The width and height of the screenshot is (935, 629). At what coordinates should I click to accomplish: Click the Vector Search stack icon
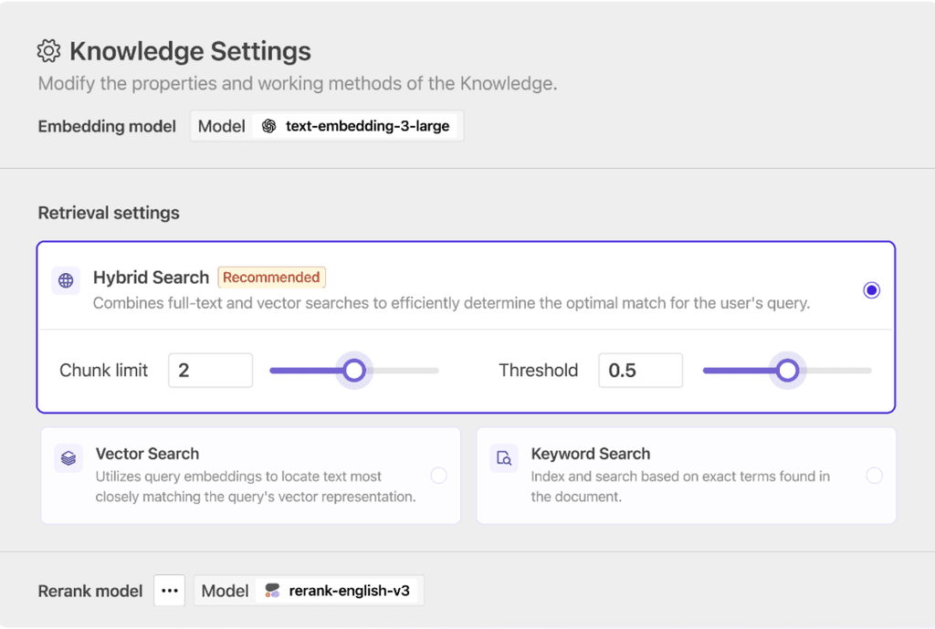tap(67, 456)
